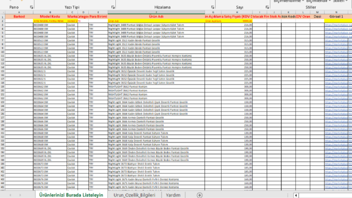Image resolution: width=352 pixels, height=198 pixels.
Task: Select price 150,00 in row 23
Action: (x=237, y=102)
